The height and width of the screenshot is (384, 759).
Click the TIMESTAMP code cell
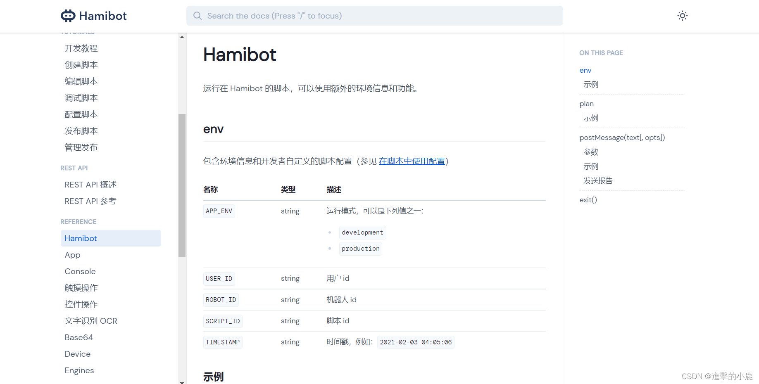click(223, 342)
